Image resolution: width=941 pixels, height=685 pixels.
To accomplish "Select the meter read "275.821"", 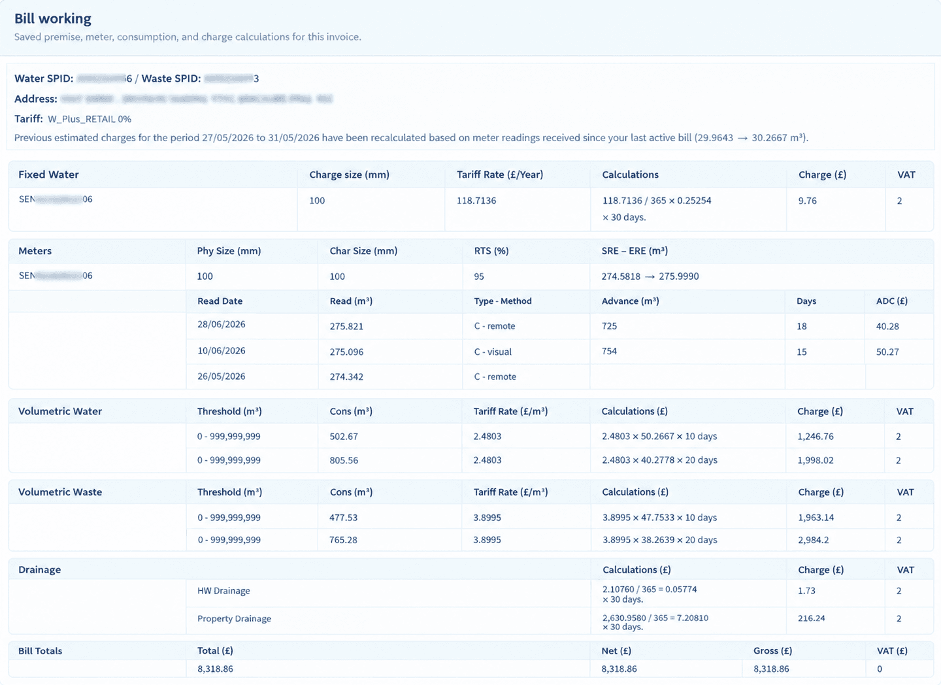I will (x=346, y=326).
